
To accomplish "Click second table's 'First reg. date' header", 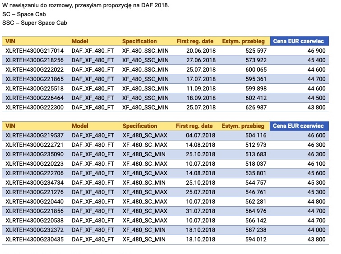I will tap(194, 126).
